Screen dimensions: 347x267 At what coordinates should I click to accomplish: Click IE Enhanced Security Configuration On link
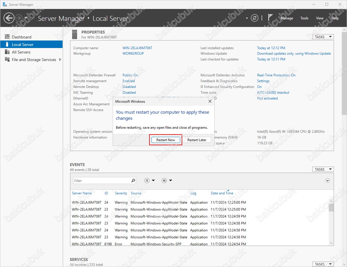(259, 87)
